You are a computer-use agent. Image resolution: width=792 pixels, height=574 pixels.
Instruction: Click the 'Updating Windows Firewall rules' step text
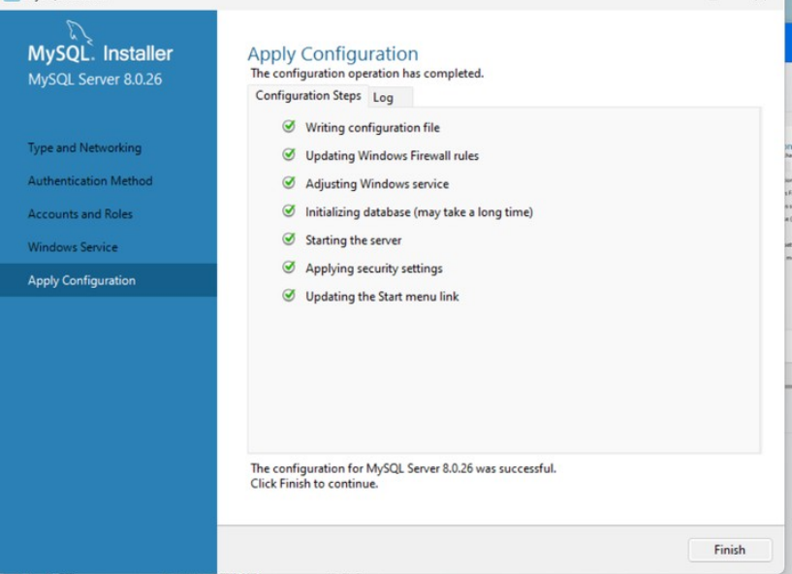pos(392,156)
